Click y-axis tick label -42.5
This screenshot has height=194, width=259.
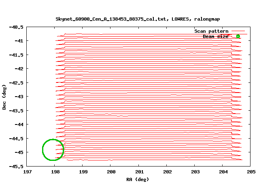click(16, 83)
